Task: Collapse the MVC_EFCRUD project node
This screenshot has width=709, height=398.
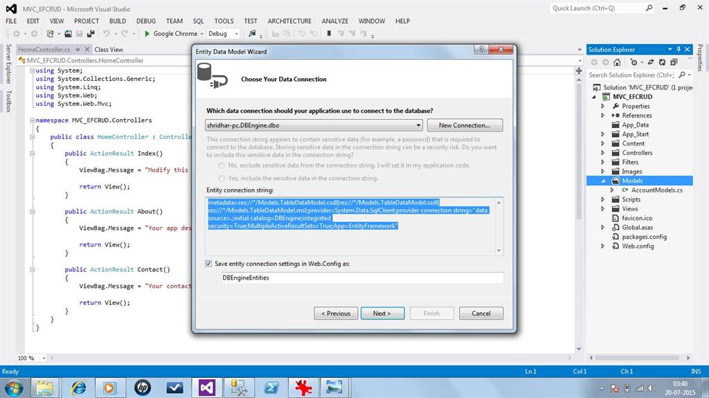Action: tap(594, 97)
